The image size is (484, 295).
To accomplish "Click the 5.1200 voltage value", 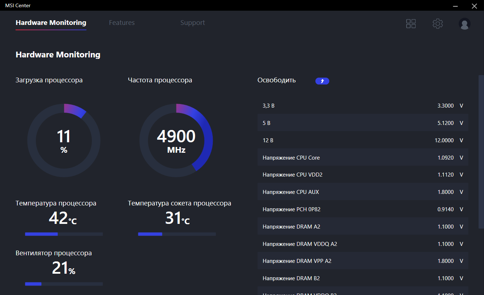I will 446,123.
